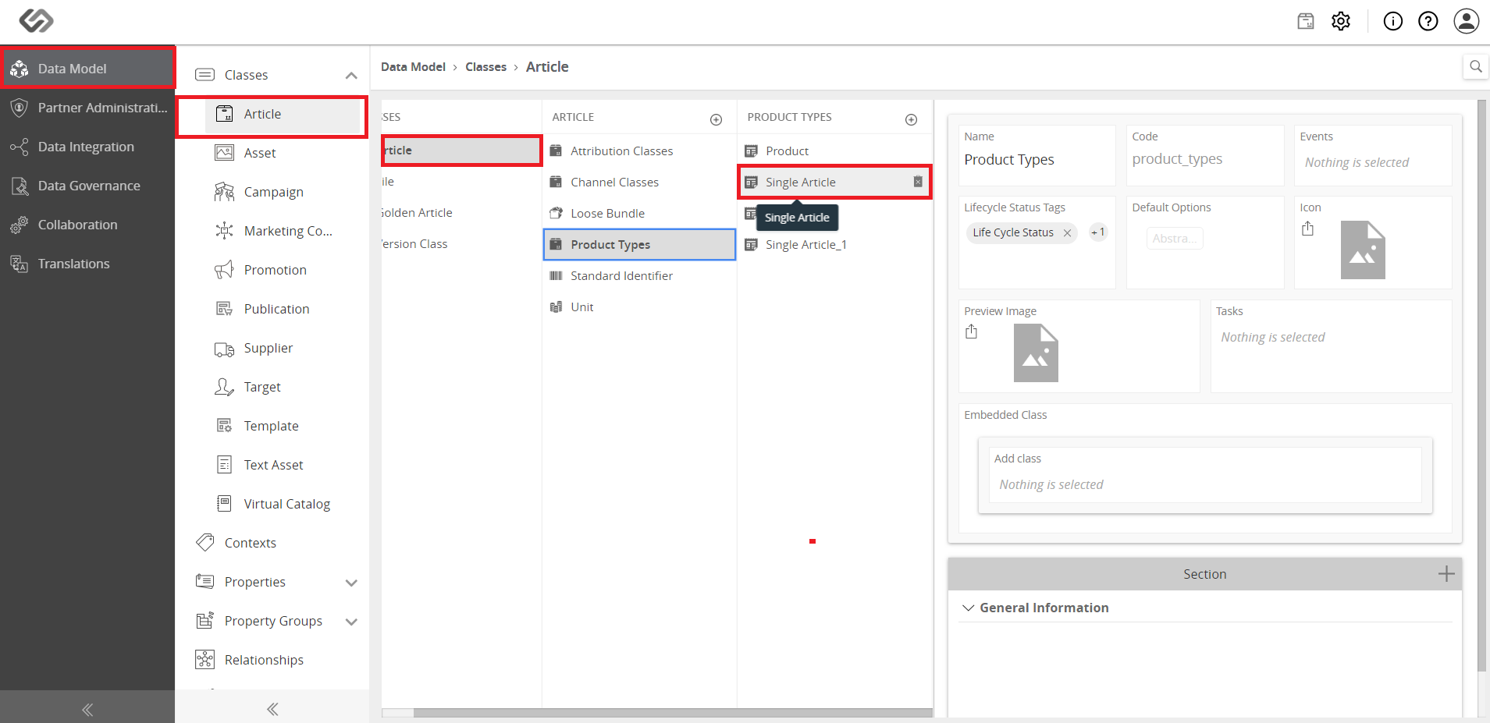This screenshot has width=1490, height=723.
Task: Select the Virtual Catalog class
Action: pyautogui.click(x=283, y=504)
